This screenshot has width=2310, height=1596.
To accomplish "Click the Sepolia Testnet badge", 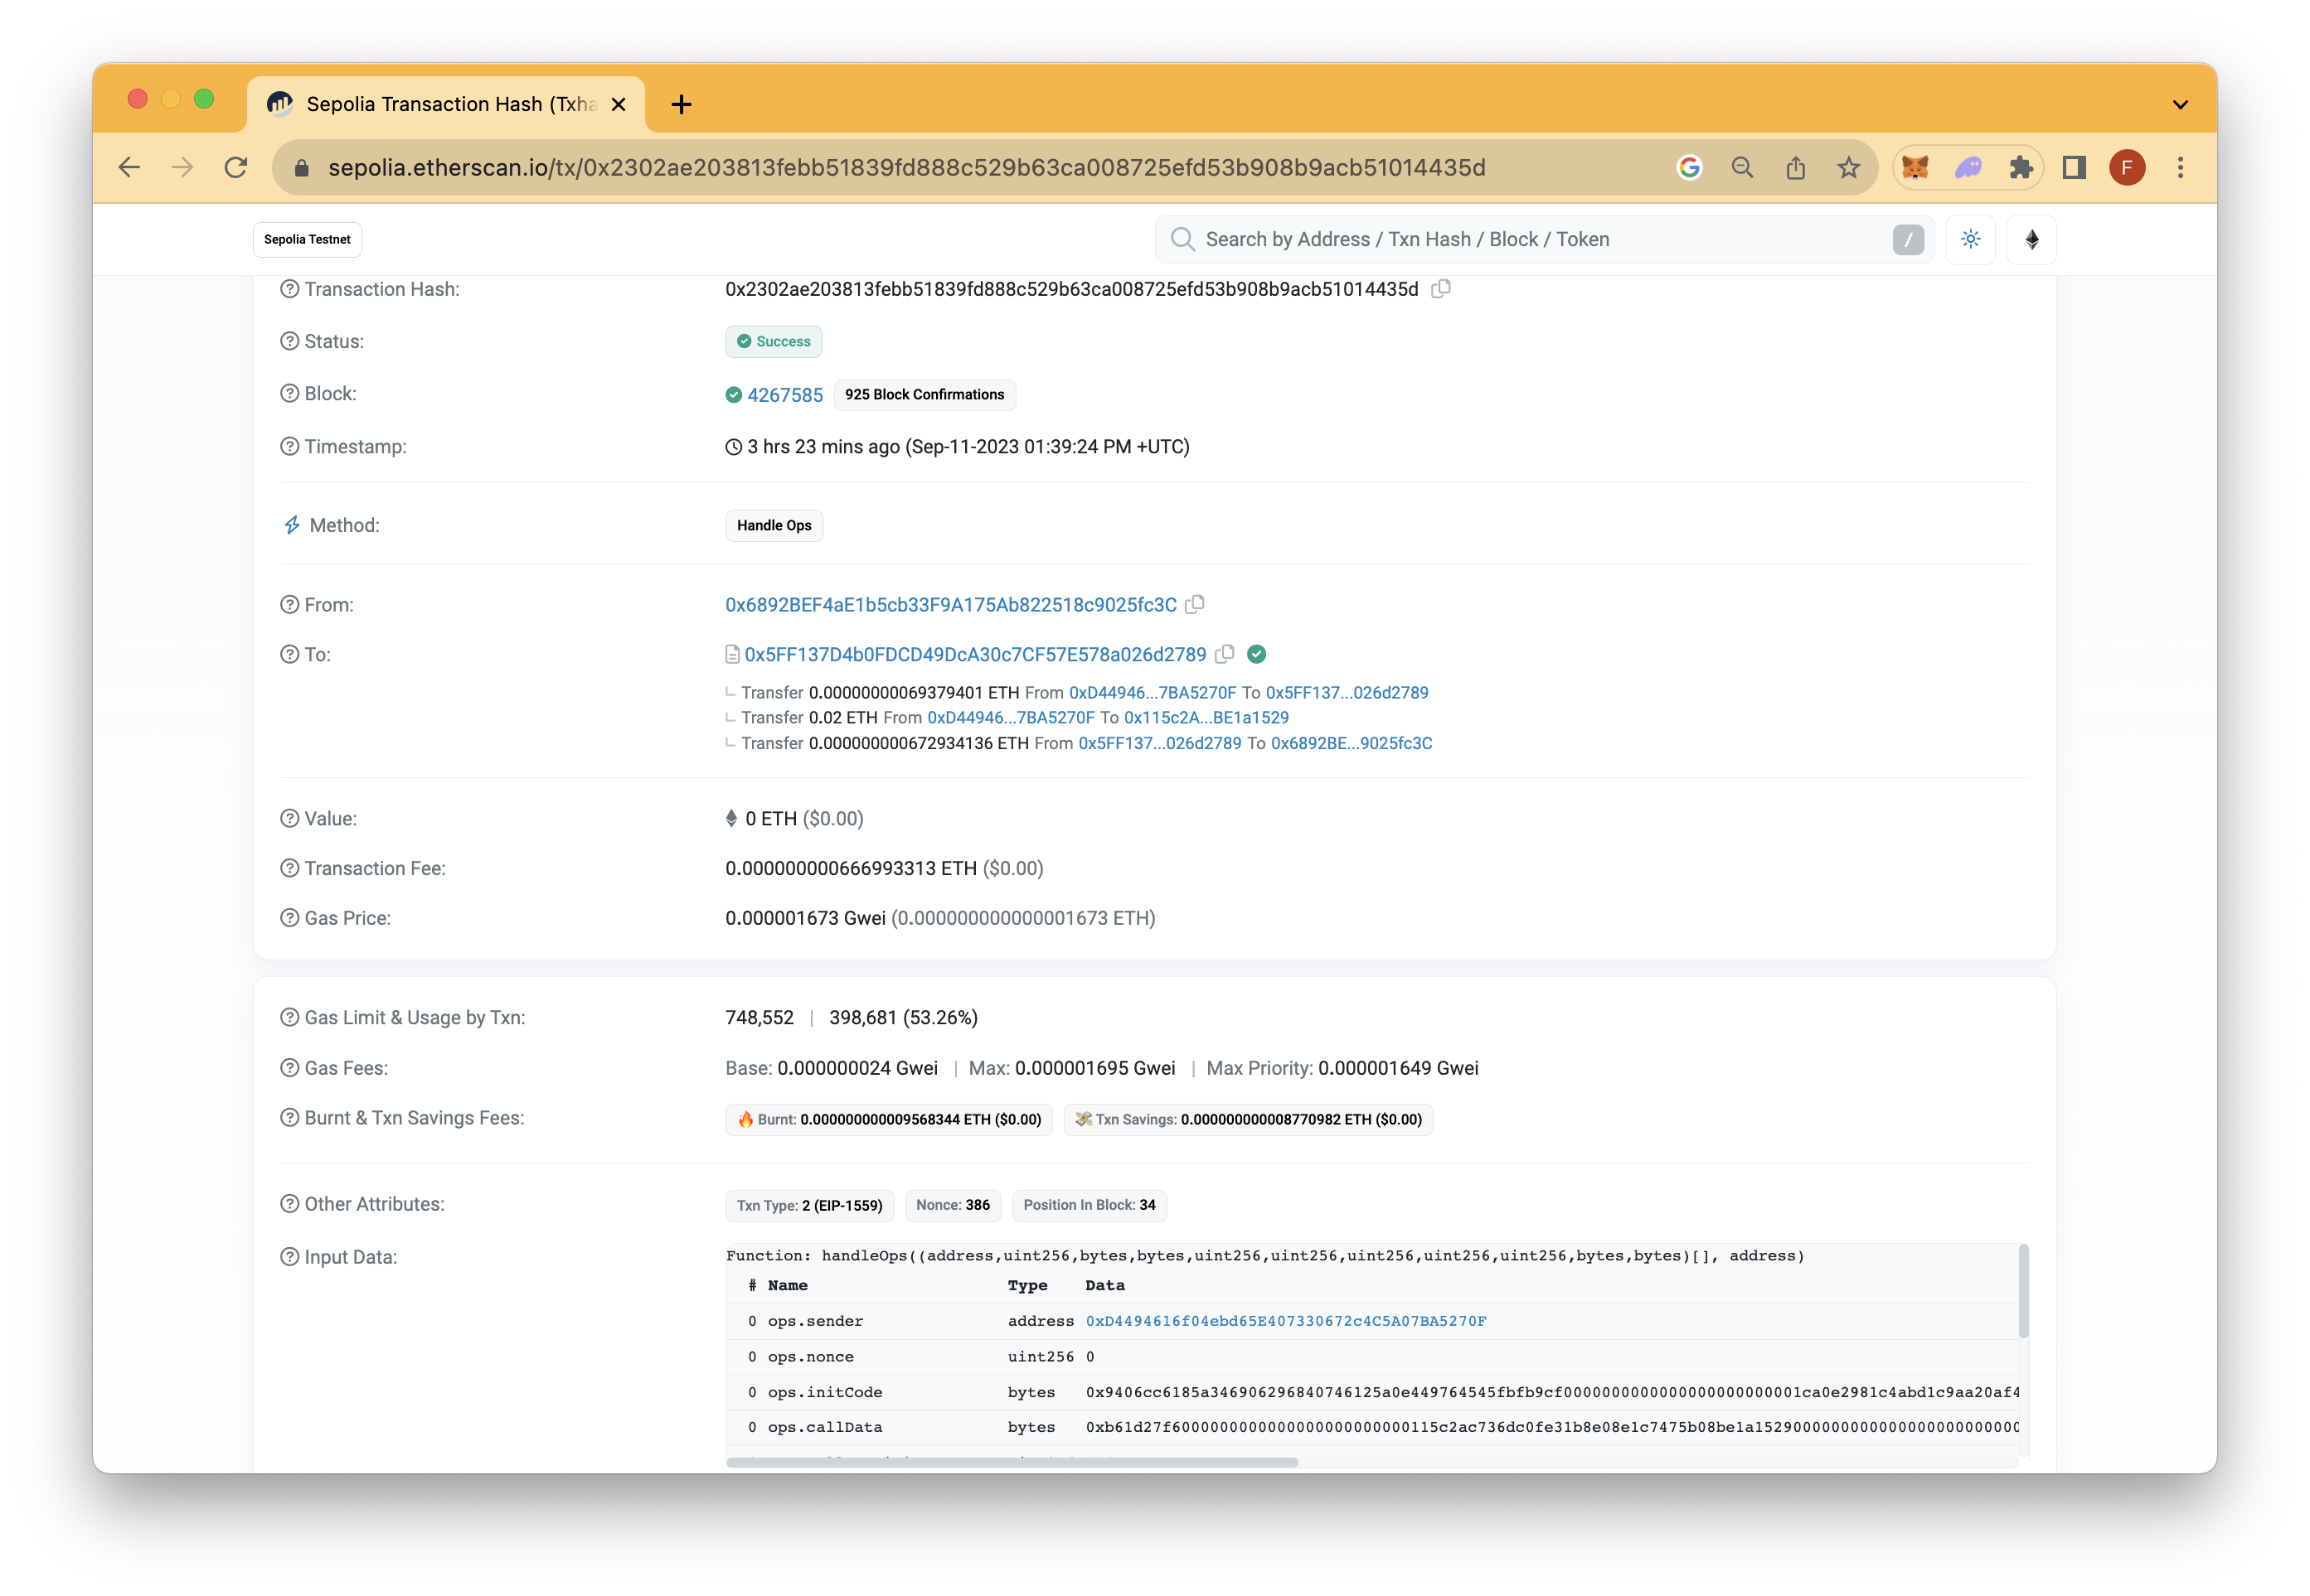I will pos(307,239).
